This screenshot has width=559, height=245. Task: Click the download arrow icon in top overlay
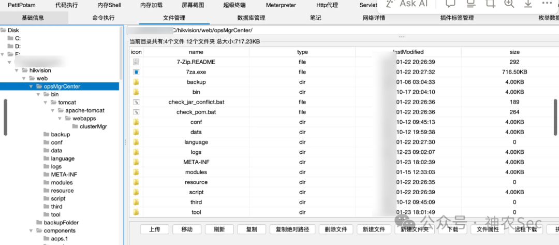pyautogui.click(x=528, y=3)
